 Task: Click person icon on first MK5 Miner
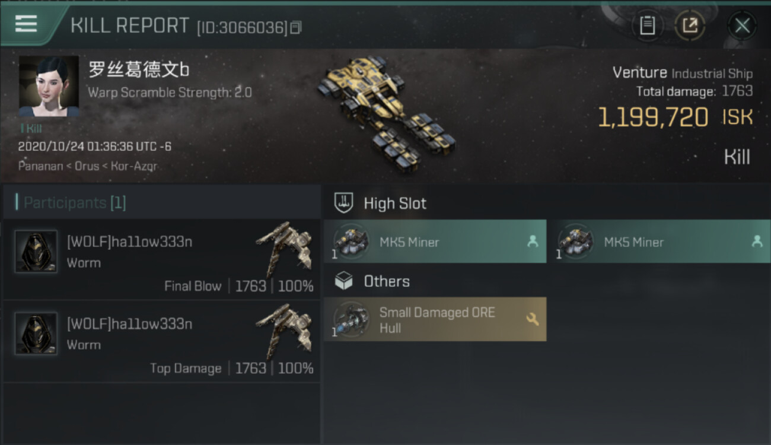click(x=533, y=241)
